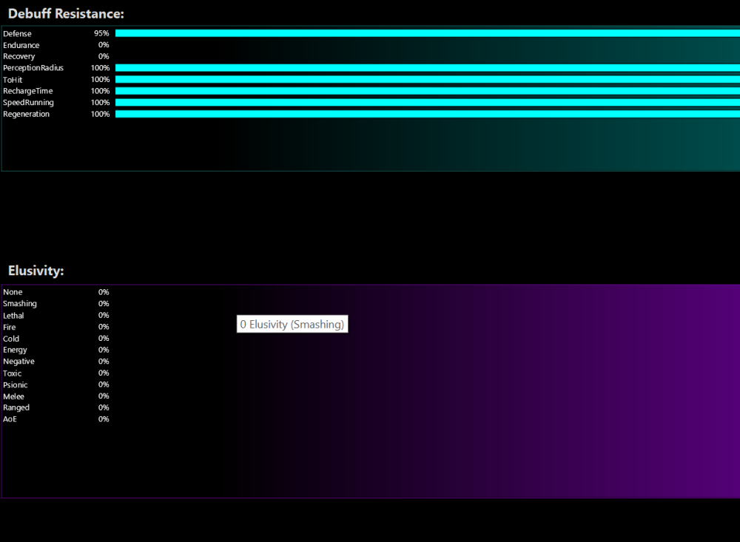Click the Negative elusivity label
This screenshot has width=740, height=542.
point(18,362)
